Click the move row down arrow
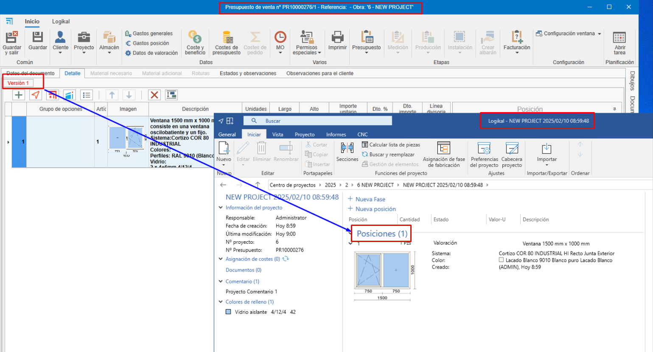 pyautogui.click(x=129, y=95)
